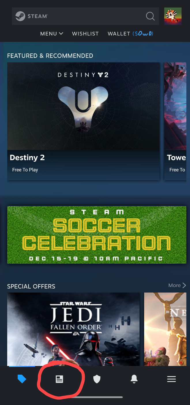Focus the Steam search input field
This screenshot has width=190, height=405.
(x=85, y=16)
